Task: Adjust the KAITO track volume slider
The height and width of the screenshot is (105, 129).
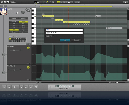Action: (17, 13)
